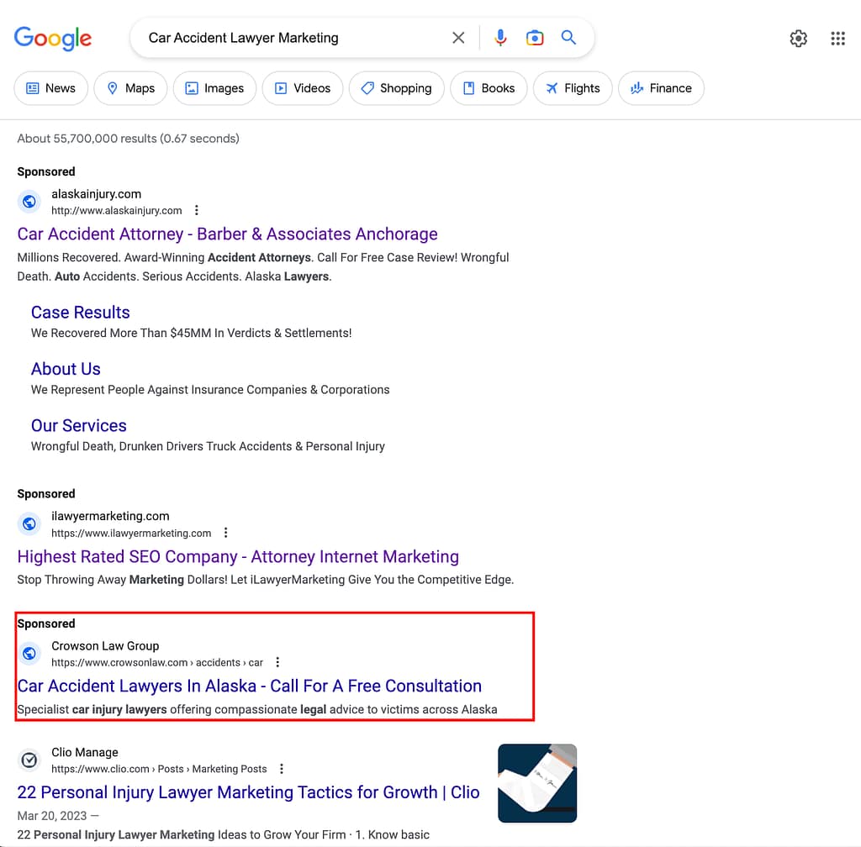The image size is (861, 847).
Task: Open 22 Personal Injury Lawyer Marketing Tactics link
Action: [x=248, y=792]
